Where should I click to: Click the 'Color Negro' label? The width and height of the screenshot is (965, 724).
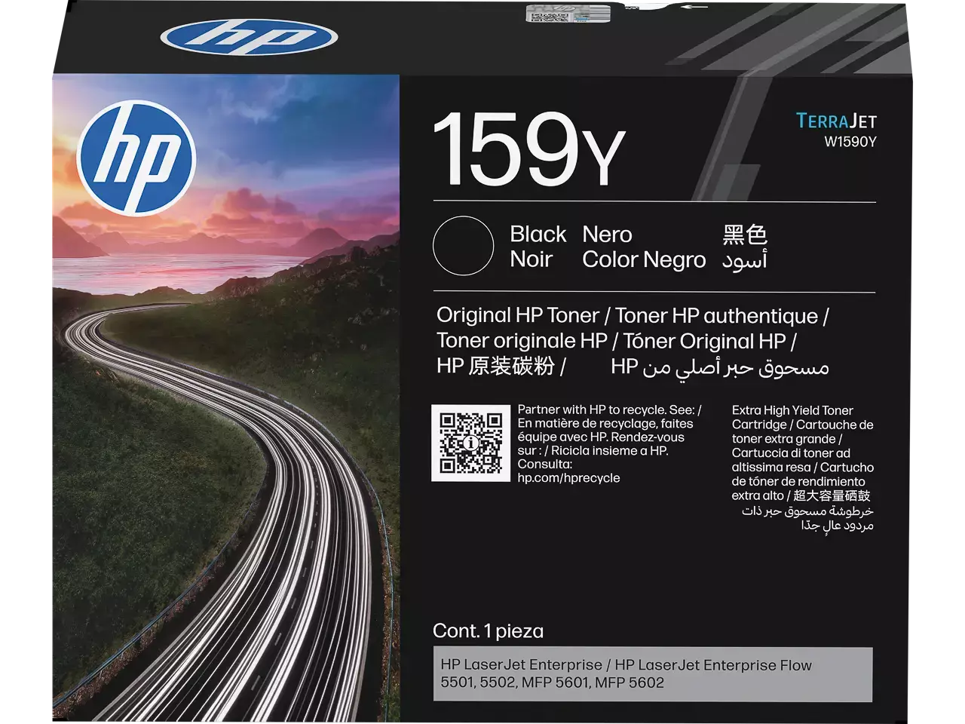click(x=644, y=259)
